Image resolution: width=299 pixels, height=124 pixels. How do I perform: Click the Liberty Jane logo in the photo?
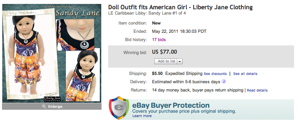click(x=50, y=98)
